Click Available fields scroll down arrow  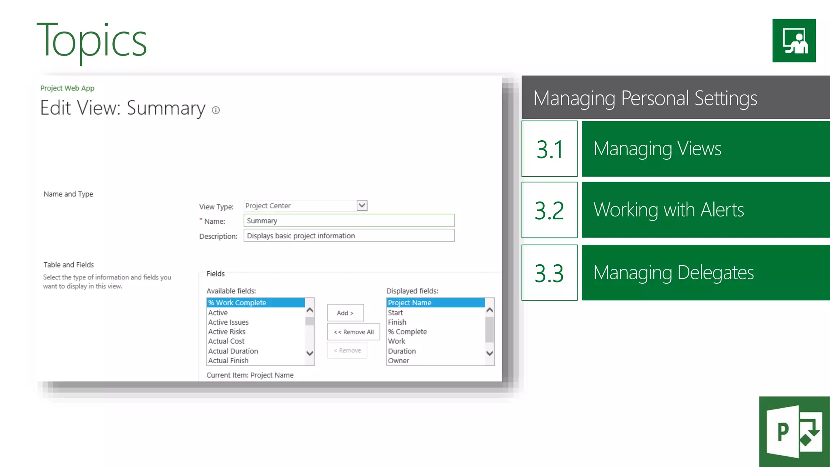coord(310,353)
